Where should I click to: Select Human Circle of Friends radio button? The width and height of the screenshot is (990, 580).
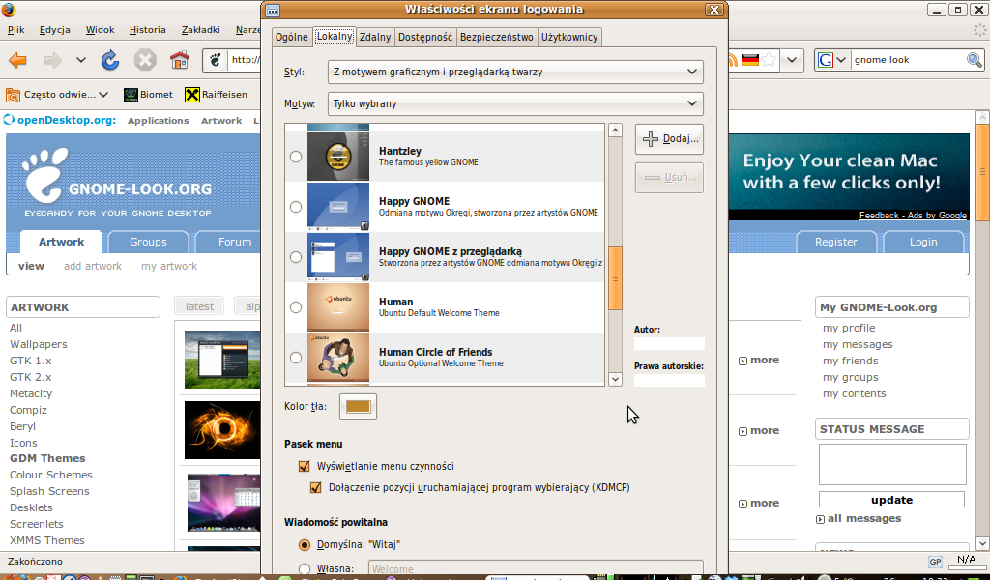coord(296,358)
